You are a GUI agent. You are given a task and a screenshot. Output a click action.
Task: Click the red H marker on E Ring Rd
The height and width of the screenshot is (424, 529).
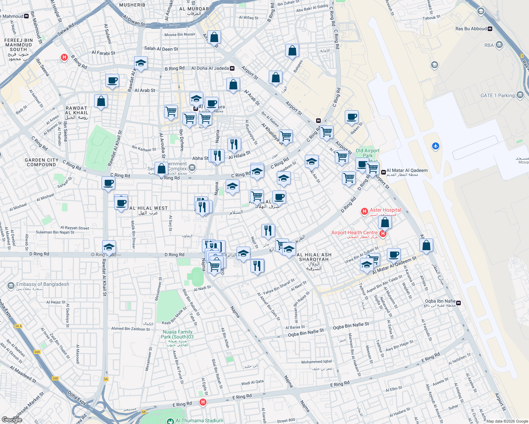(x=203, y=402)
